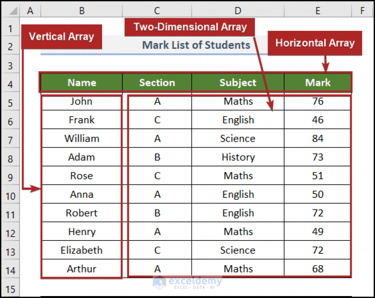Click Elizabeth's section cell C
The width and height of the screenshot is (375, 298).
157,250
